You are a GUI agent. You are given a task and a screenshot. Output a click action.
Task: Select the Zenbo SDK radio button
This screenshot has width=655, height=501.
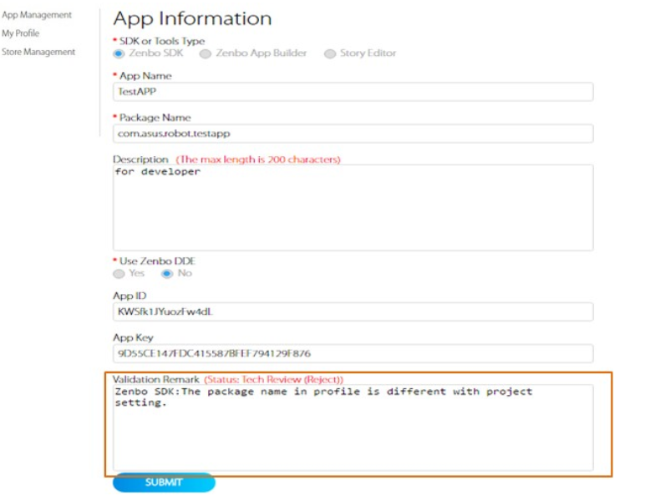pyautogui.click(x=119, y=53)
